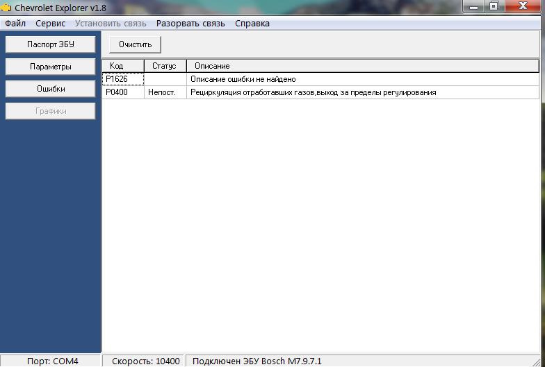The width and height of the screenshot is (545, 367).
Task: Restore down the Chevrolet Explorer window
Action: [x=494, y=6]
